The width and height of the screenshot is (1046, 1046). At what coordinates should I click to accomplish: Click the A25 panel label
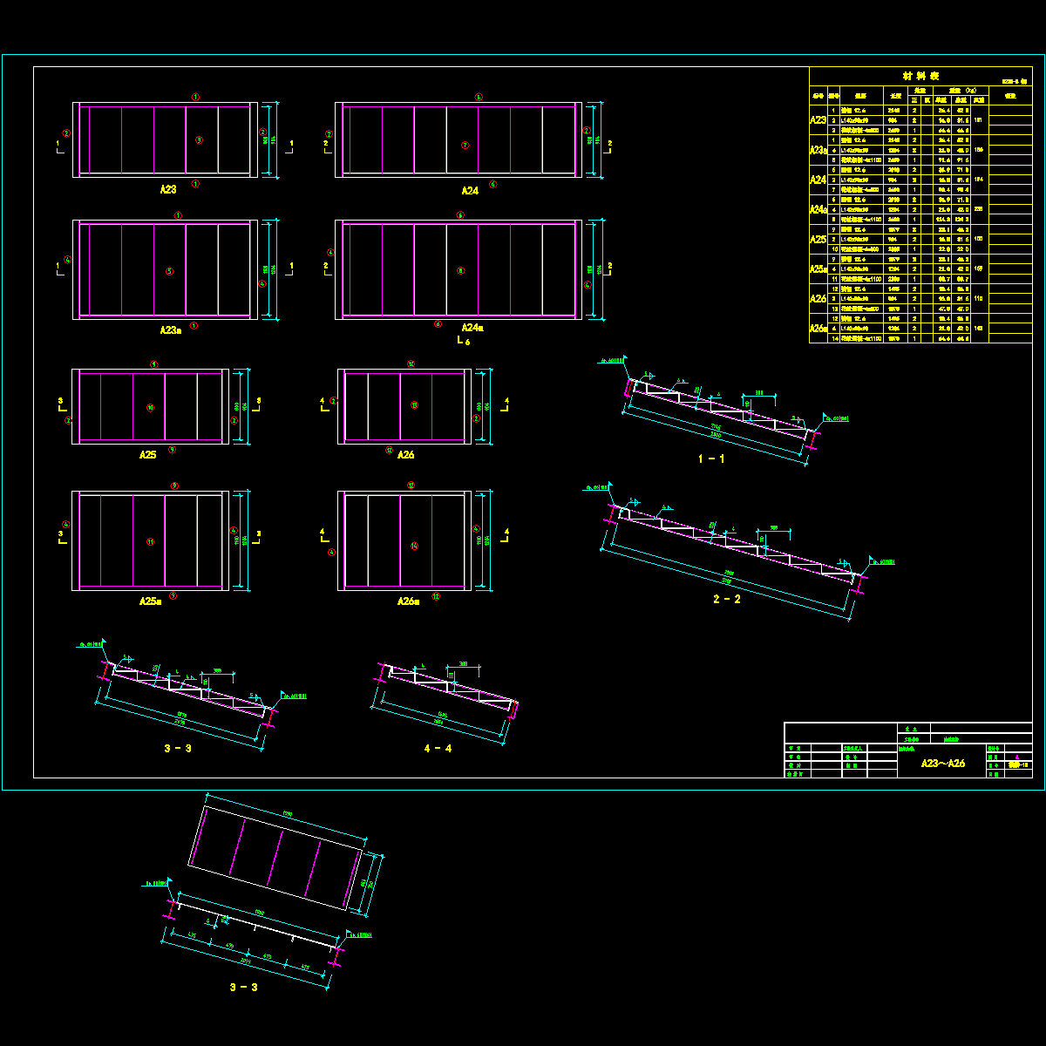point(147,455)
